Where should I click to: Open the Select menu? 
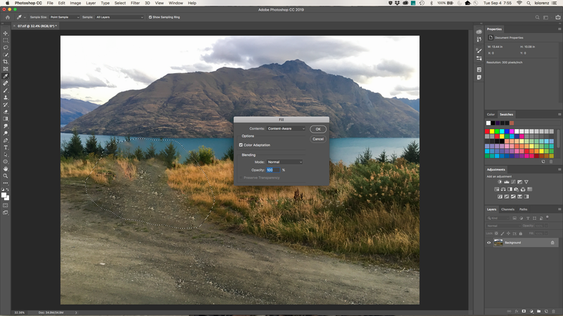pyautogui.click(x=120, y=3)
